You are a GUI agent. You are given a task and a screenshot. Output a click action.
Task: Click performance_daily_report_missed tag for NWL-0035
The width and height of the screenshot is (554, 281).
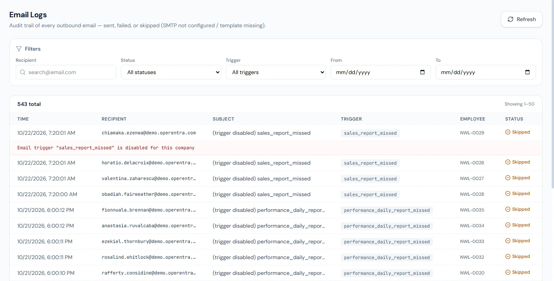[x=387, y=210]
